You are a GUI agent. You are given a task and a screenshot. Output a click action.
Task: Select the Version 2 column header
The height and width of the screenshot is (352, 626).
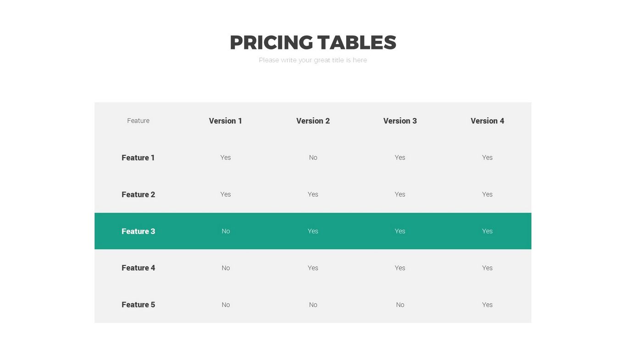(x=313, y=121)
